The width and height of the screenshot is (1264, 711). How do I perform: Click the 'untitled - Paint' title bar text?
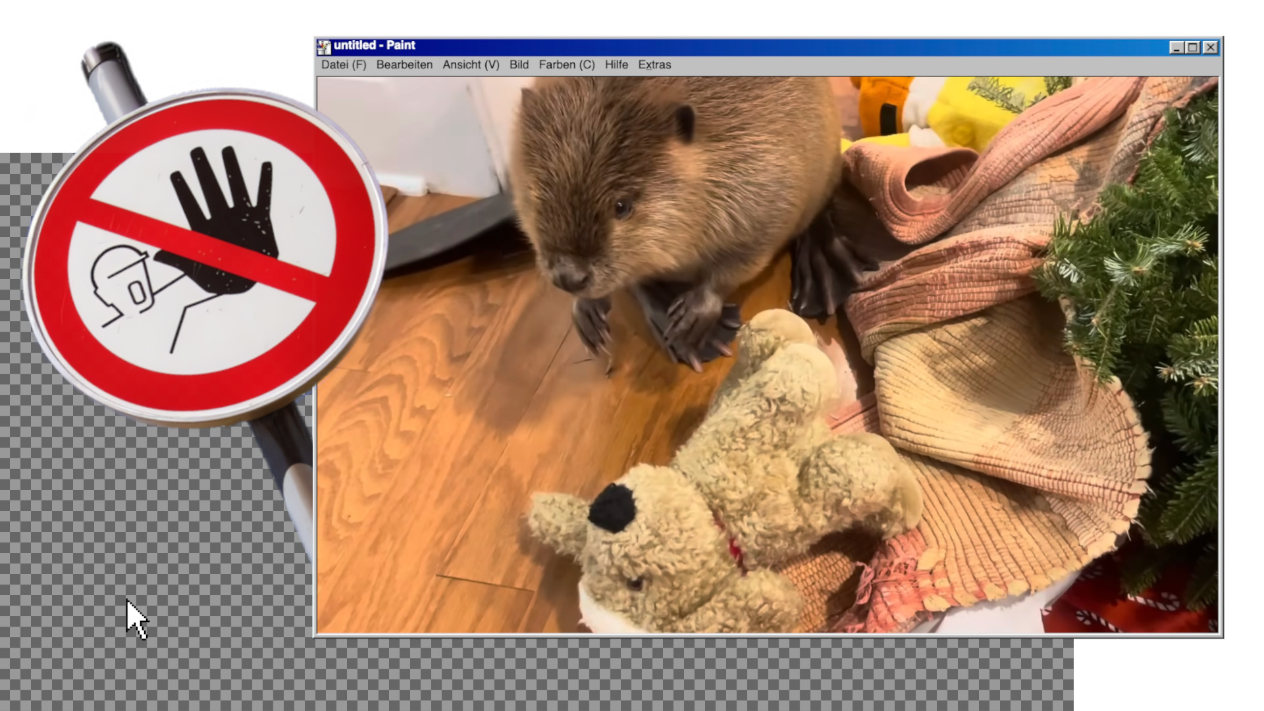pos(374,45)
